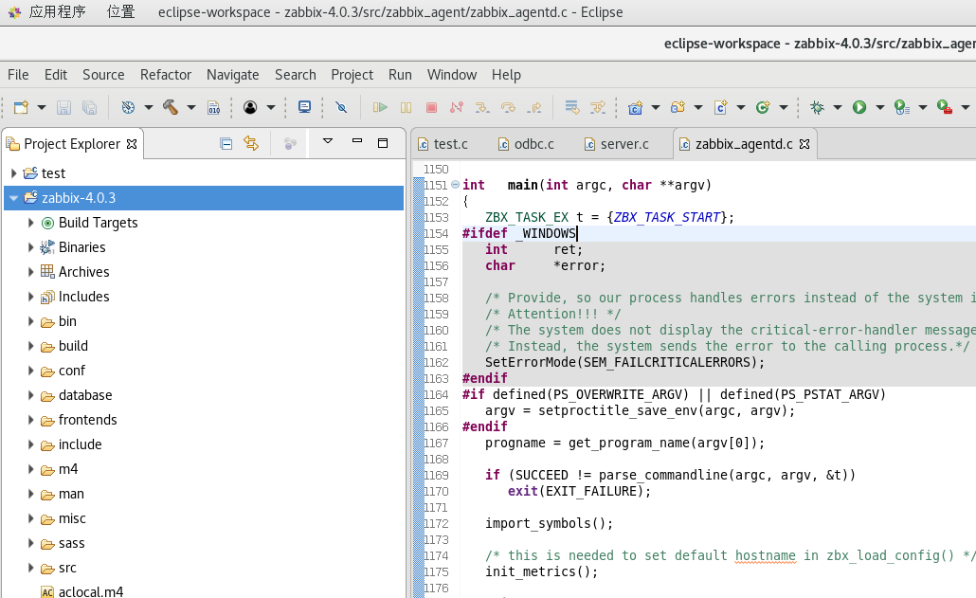The height and width of the screenshot is (598, 976).
Task: Expand the Includes node
Action: click(x=30, y=297)
